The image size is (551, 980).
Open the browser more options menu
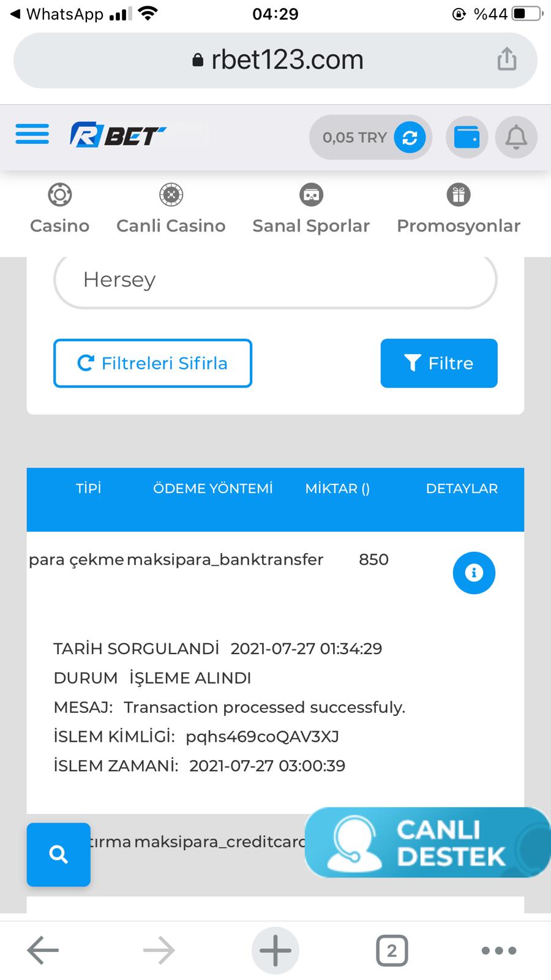click(x=499, y=951)
